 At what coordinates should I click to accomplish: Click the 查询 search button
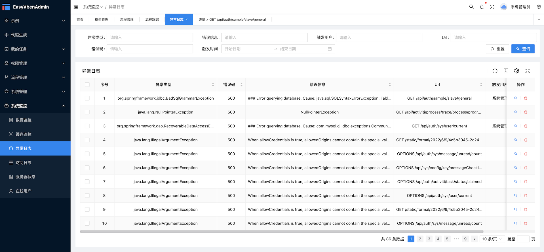(x=523, y=49)
